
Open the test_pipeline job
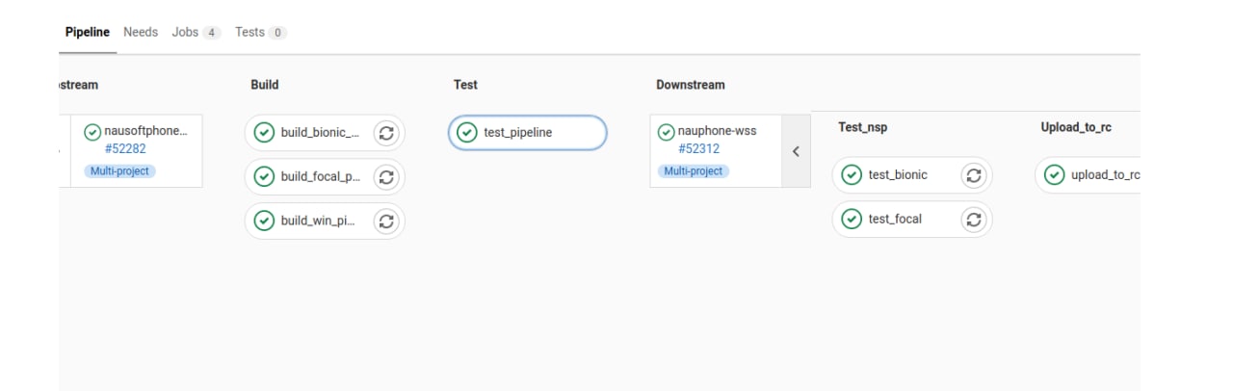[528, 133]
